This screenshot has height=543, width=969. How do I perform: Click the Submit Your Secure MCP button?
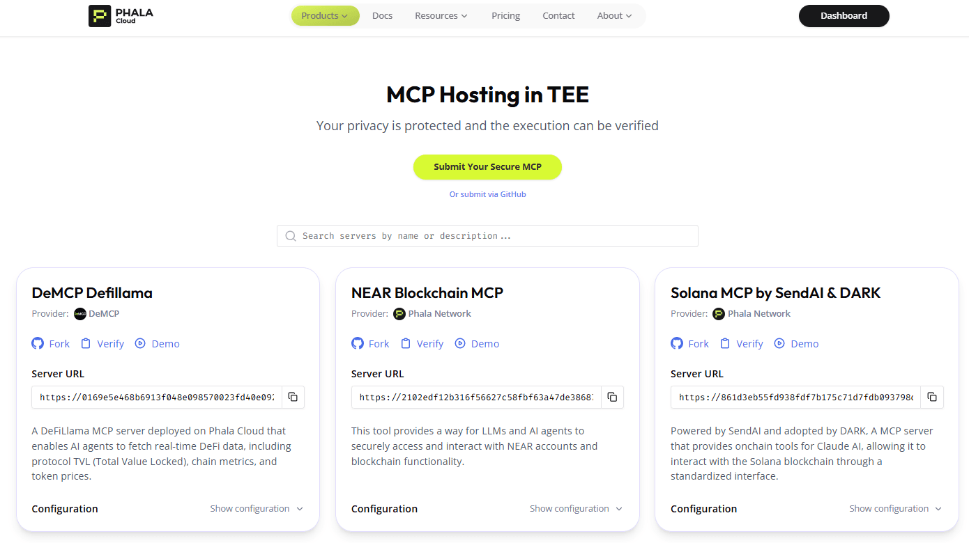pos(487,167)
